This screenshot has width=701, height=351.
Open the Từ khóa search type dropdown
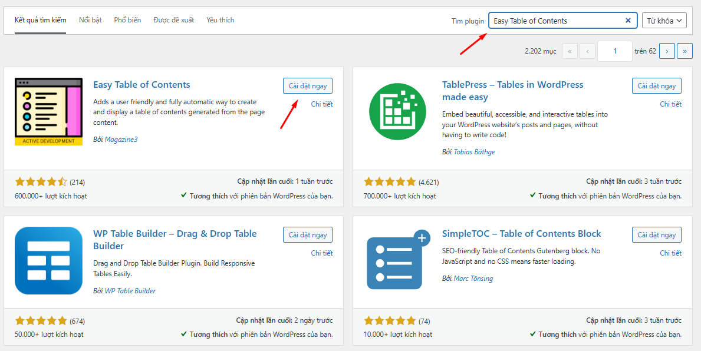pos(664,21)
